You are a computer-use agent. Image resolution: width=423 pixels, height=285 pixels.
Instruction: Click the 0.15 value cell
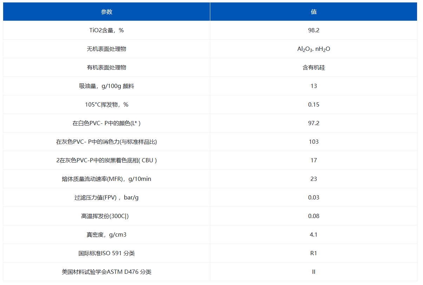pyautogui.click(x=313, y=105)
